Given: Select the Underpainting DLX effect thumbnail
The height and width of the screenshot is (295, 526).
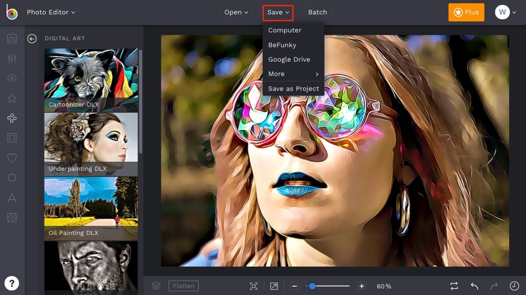Looking at the screenshot, I should coord(91,144).
